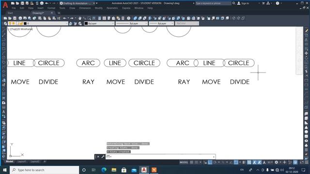Select the Multiline Text 'A' tool

[3, 112]
